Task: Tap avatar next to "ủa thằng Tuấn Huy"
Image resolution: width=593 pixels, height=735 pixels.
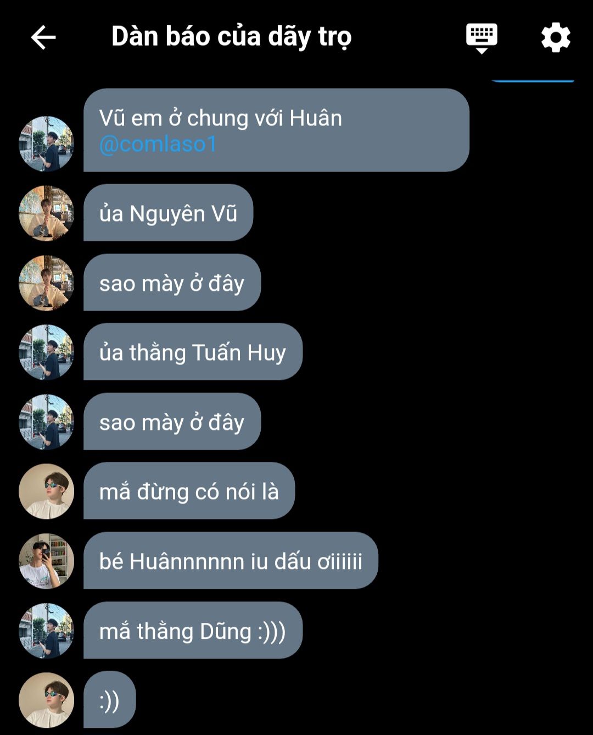Action: (x=46, y=352)
